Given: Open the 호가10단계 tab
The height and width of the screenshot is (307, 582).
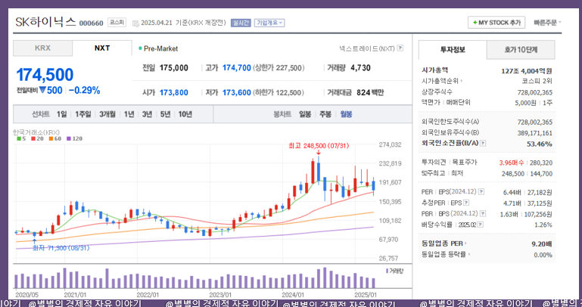Looking at the screenshot, I should coord(521,50).
